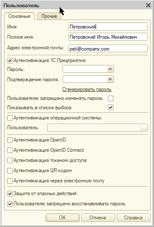Check Аутентификация токеном доступа
This screenshot has height=227, width=154.
10,160
